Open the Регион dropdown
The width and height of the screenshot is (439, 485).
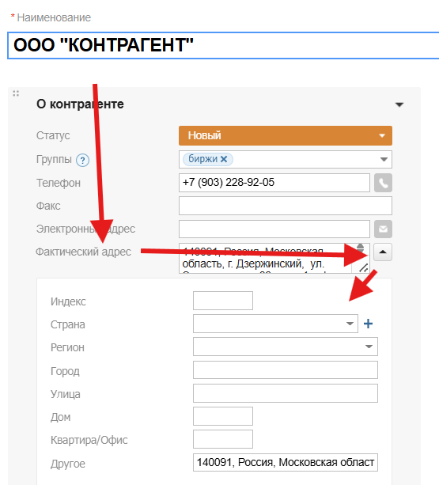click(x=286, y=347)
